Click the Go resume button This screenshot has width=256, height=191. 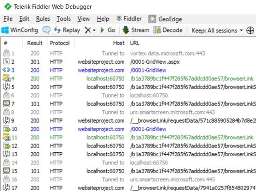108,30
